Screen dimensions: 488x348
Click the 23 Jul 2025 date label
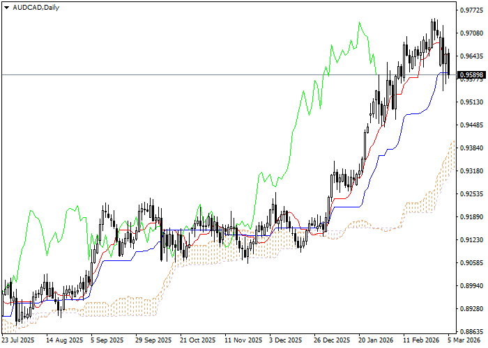[17, 341]
